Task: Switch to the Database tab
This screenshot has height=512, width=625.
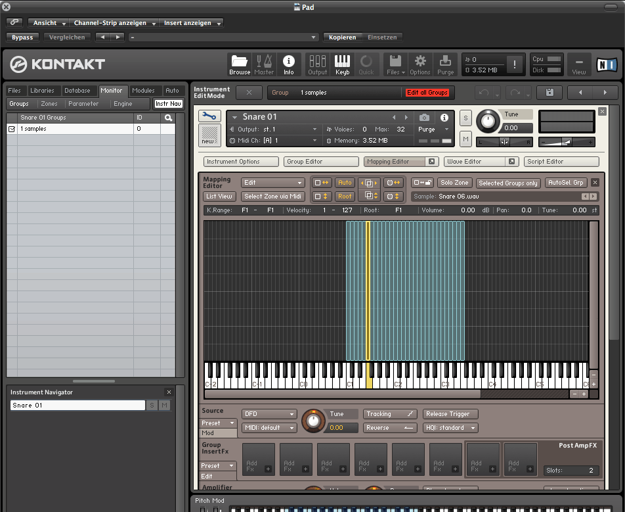Action: 77,91
